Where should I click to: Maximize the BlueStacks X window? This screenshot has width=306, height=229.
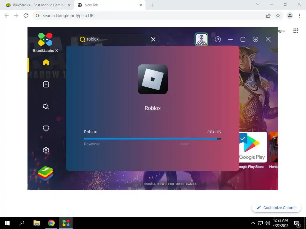click(x=243, y=39)
